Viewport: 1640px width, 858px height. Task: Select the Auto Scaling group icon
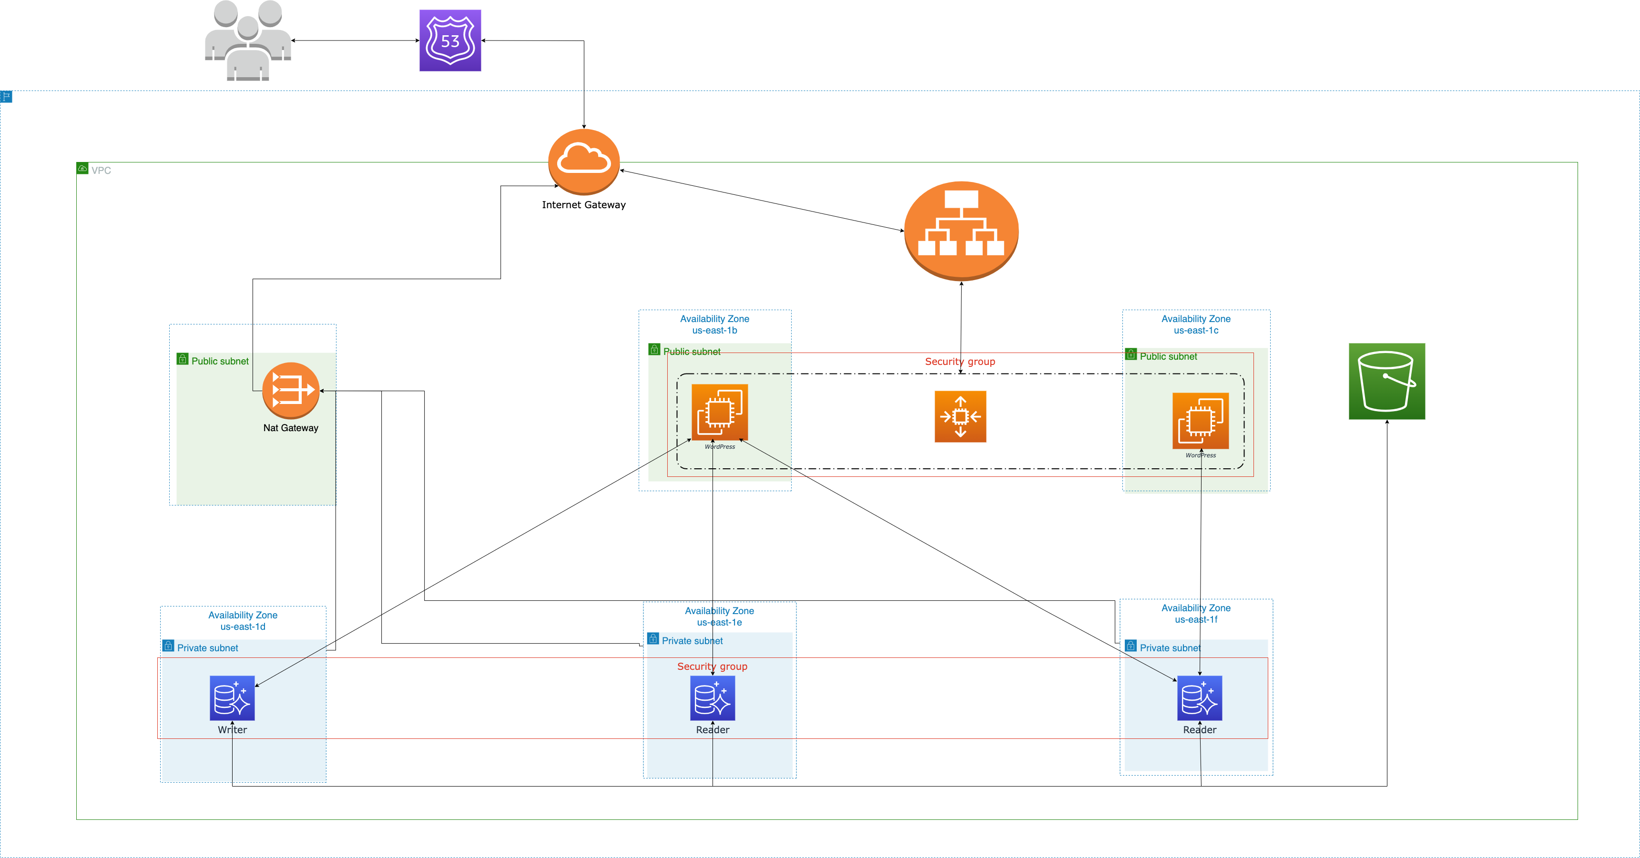[960, 416]
